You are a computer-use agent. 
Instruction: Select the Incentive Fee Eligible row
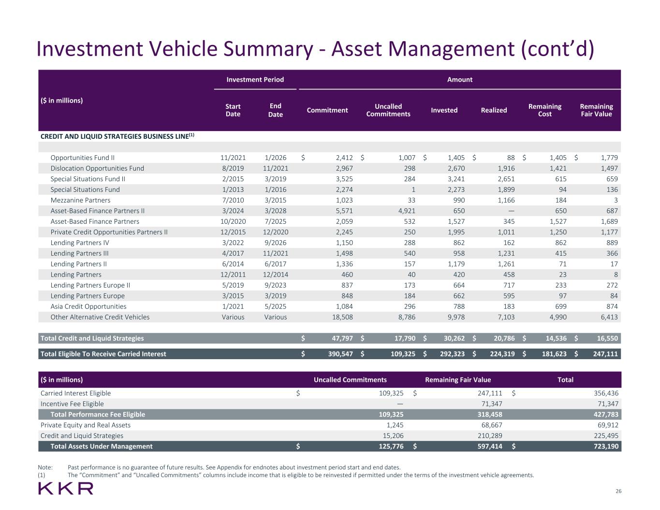(x=72, y=404)
